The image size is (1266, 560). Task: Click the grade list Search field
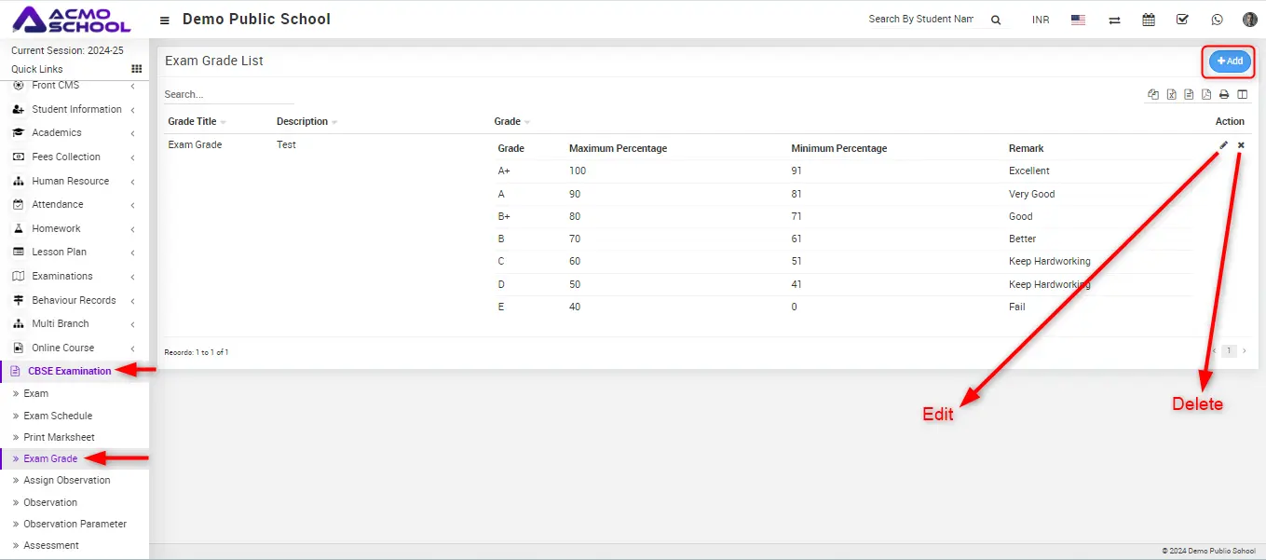coord(228,94)
